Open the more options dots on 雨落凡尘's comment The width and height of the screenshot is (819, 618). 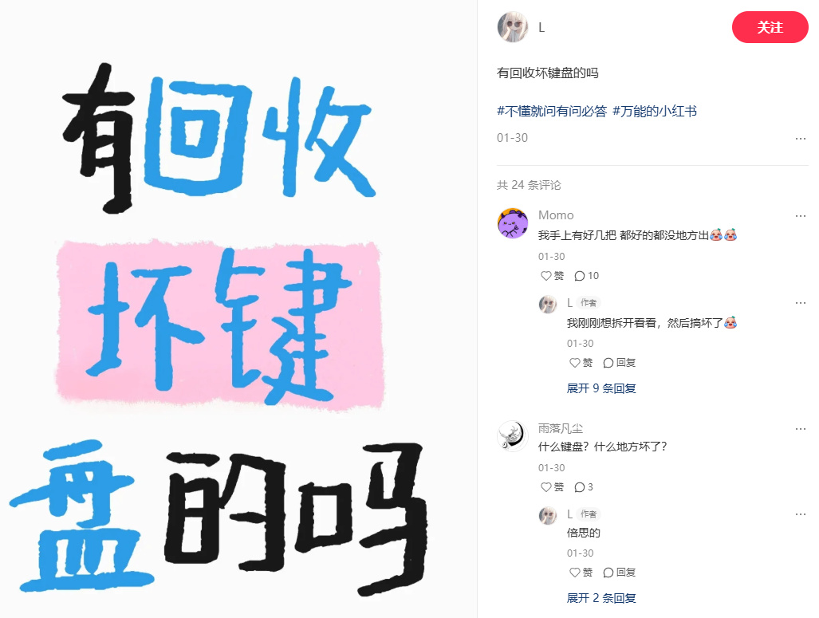[800, 429]
